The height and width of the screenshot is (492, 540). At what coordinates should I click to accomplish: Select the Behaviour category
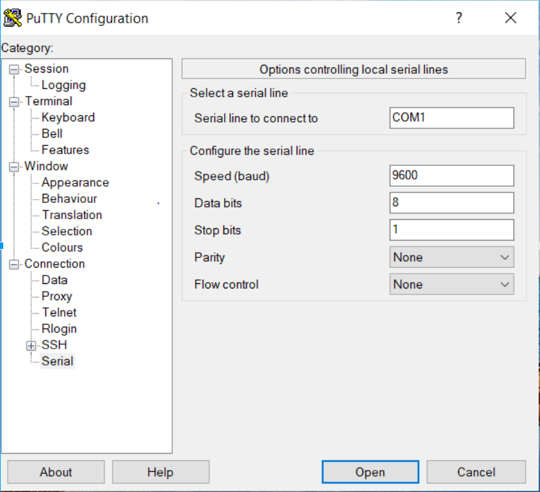point(69,198)
